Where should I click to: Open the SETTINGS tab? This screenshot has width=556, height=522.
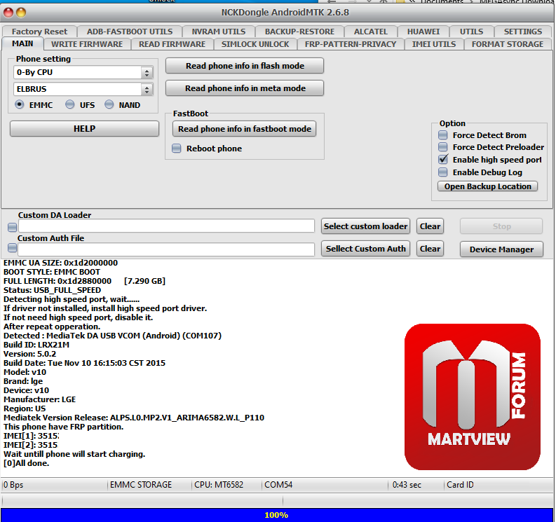coord(523,32)
